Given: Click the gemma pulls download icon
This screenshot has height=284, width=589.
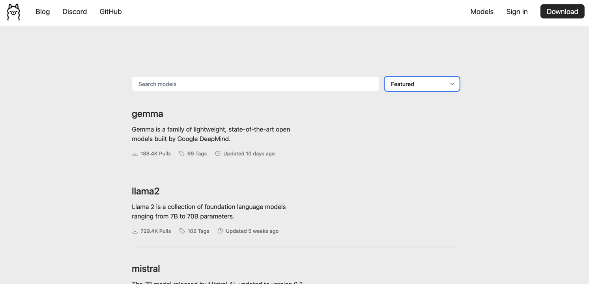Looking at the screenshot, I should (x=135, y=153).
